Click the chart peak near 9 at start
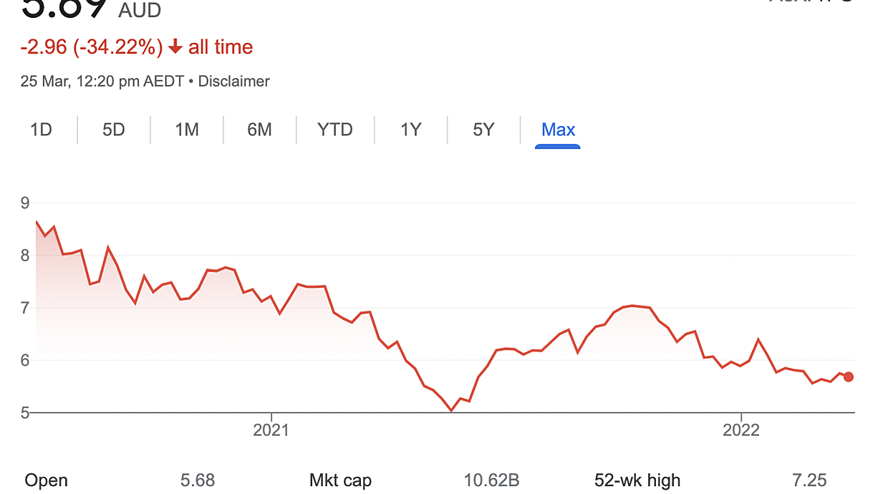Image resolution: width=878 pixels, height=494 pixels. pos(37,222)
